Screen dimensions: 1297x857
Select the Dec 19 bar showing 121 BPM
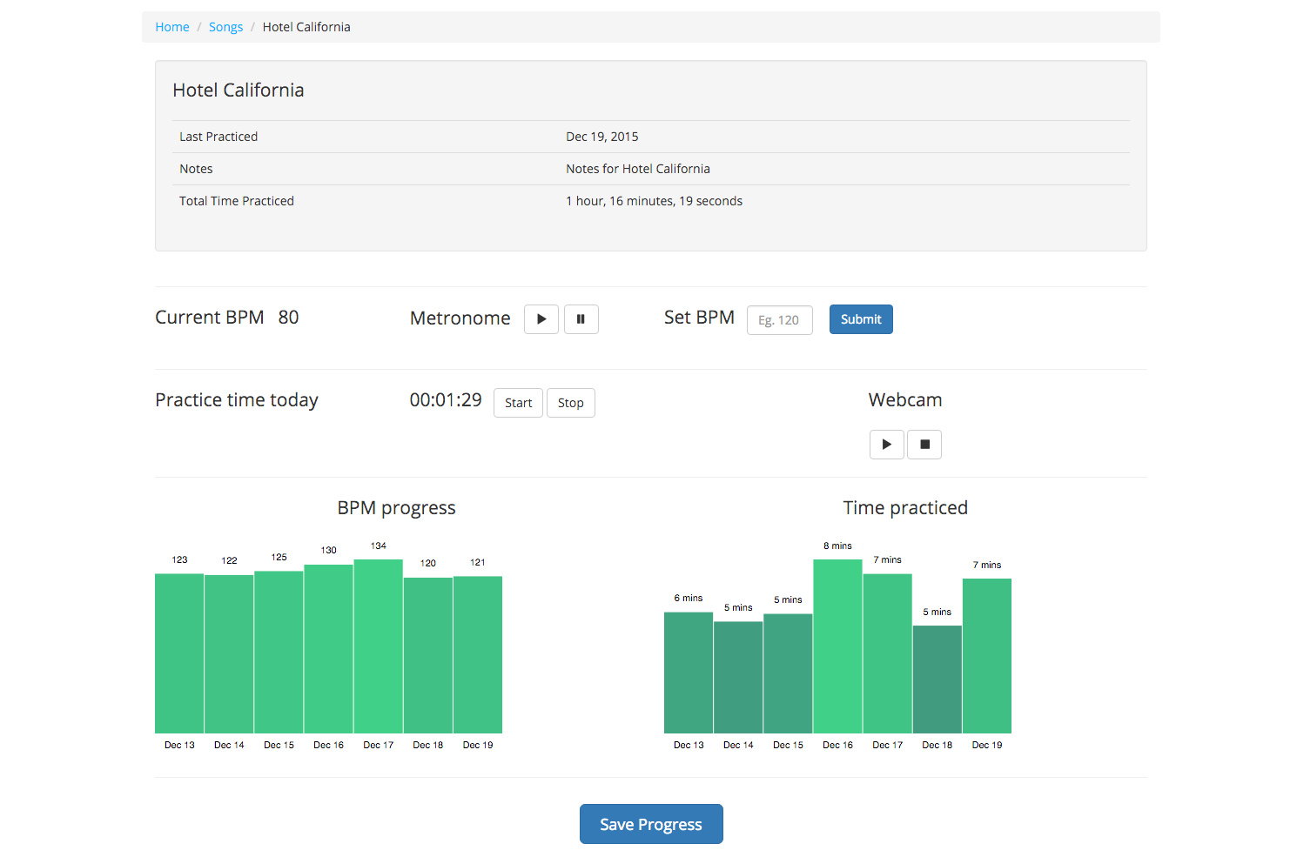[477, 654]
